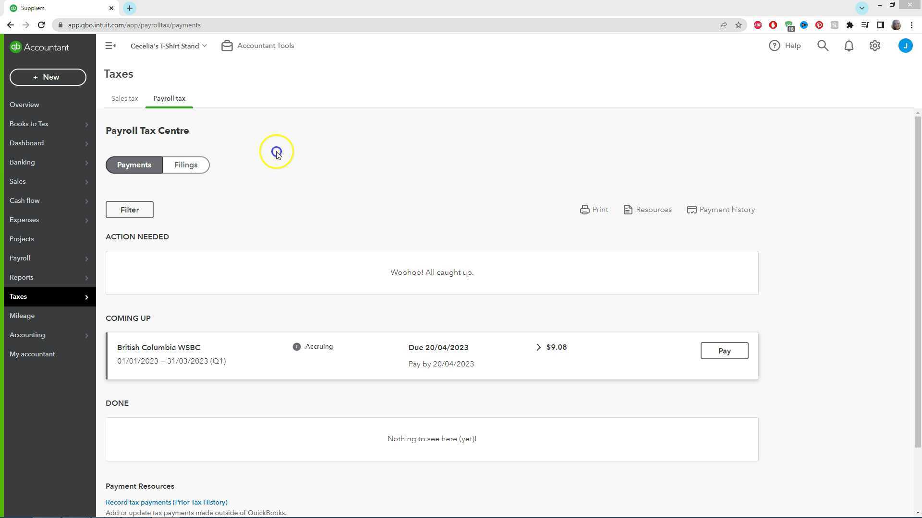
Task: Click Due 20/04/2023 text
Action: coord(438,348)
